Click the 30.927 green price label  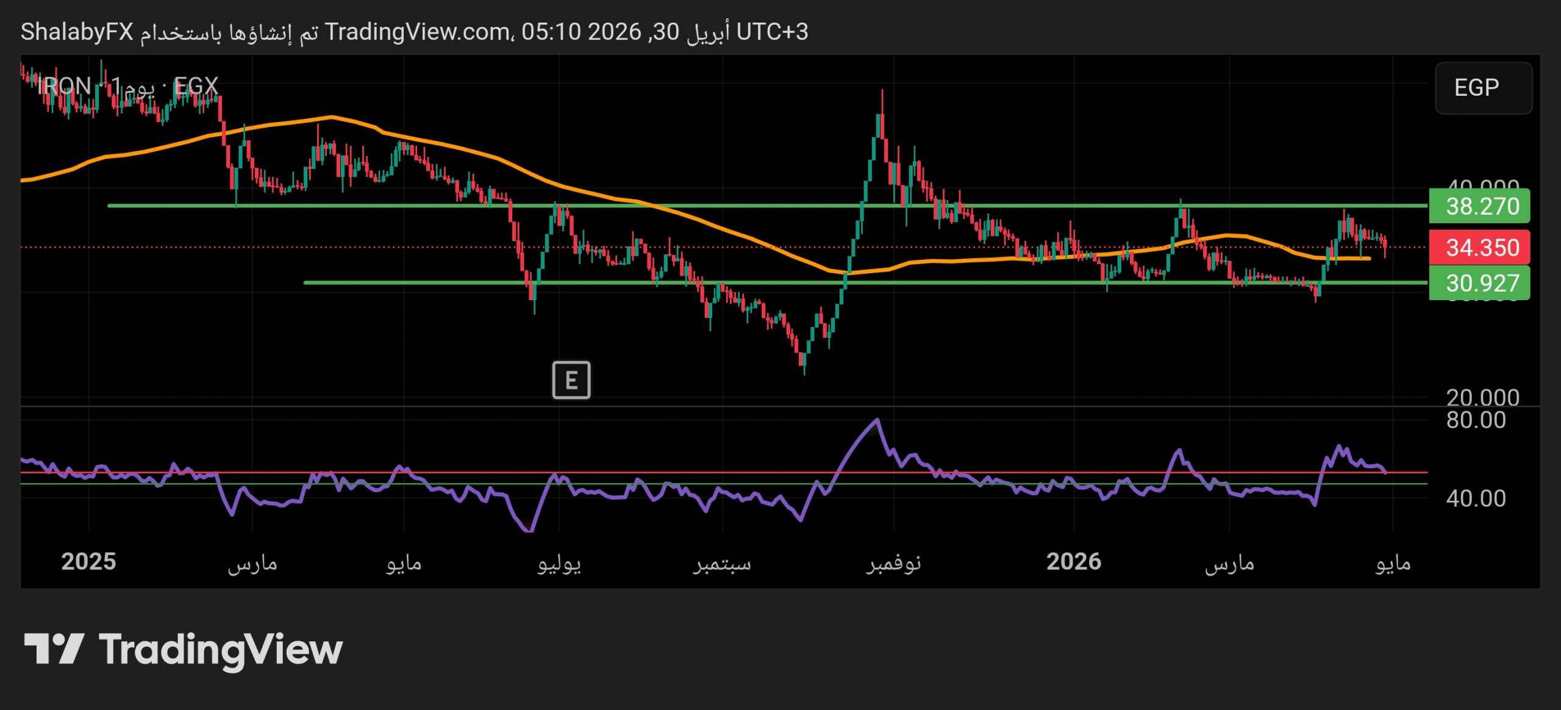[x=1479, y=283]
